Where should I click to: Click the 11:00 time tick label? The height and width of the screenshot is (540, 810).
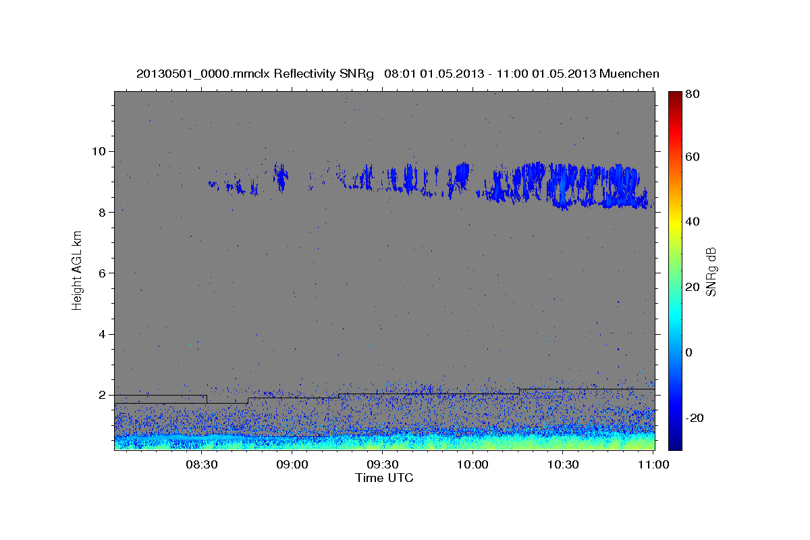click(653, 464)
